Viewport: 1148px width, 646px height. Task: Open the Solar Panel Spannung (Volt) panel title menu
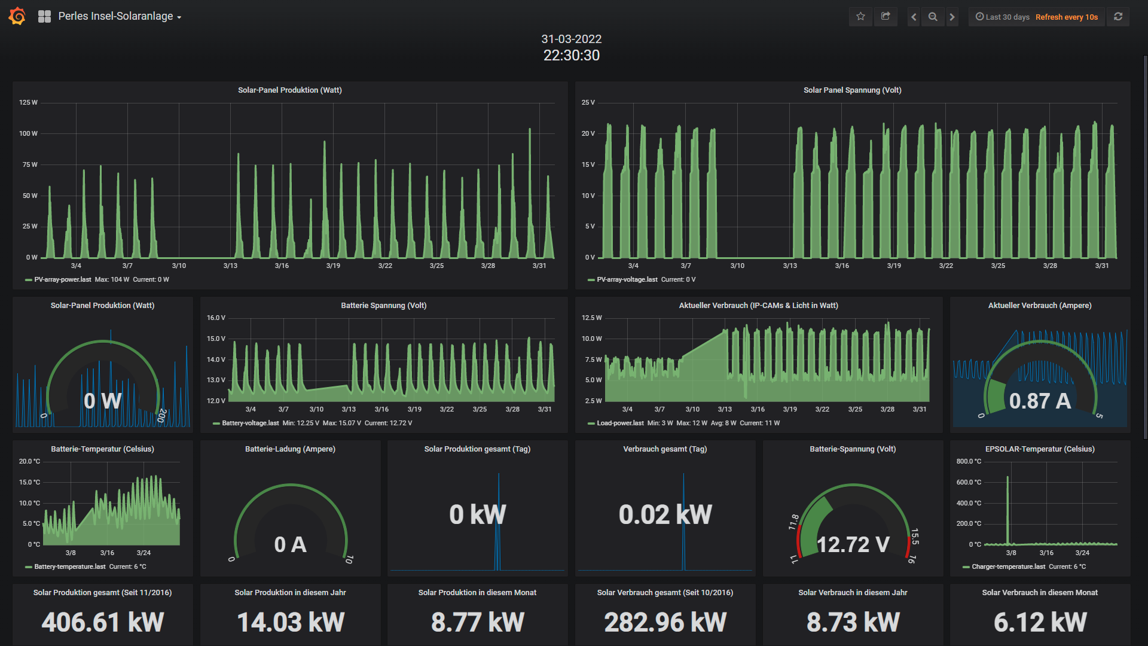tap(853, 90)
